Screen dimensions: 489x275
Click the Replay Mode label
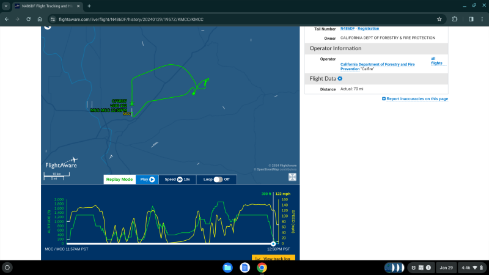119,179
